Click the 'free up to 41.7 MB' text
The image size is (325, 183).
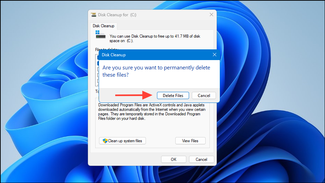173,36
